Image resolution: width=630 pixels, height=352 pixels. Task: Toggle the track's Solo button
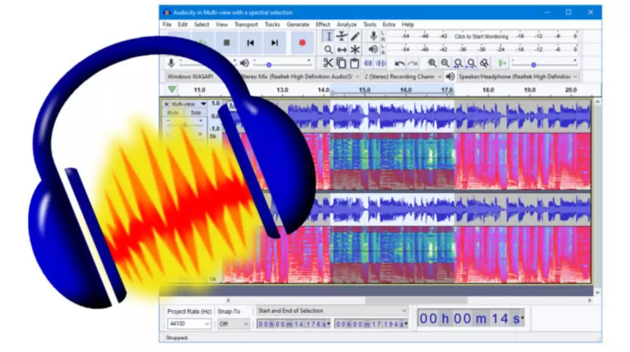tap(196, 113)
